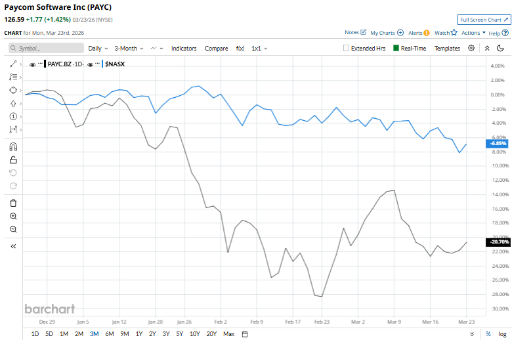Image resolution: width=512 pixels, height=342 pixels.
Task: Toggle the Real-Time green checkbox
Action: coord(396,48)
